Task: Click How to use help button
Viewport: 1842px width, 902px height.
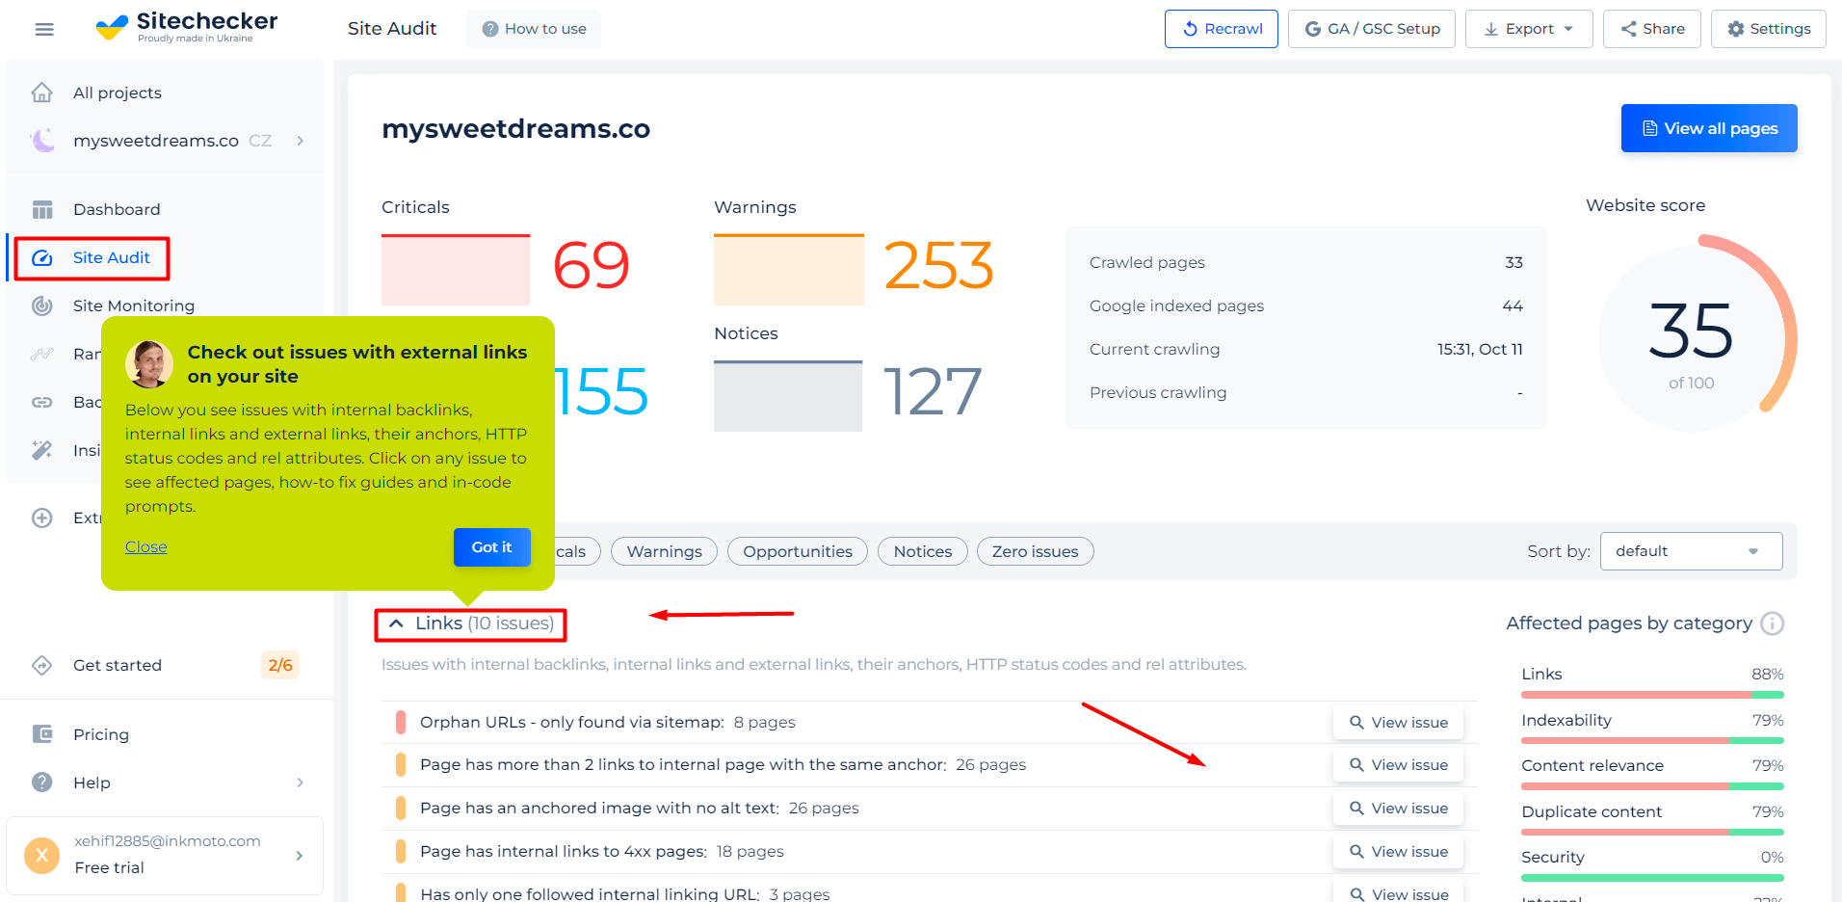Action: [x=534, y=29]
